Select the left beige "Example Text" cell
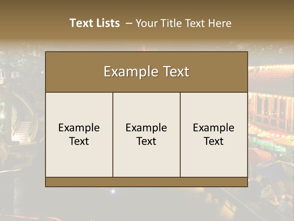The image size is (294, 221). tap(79, 134)
